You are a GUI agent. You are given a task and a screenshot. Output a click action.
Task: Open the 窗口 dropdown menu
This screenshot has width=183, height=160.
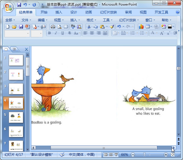[x=150, y=20]
